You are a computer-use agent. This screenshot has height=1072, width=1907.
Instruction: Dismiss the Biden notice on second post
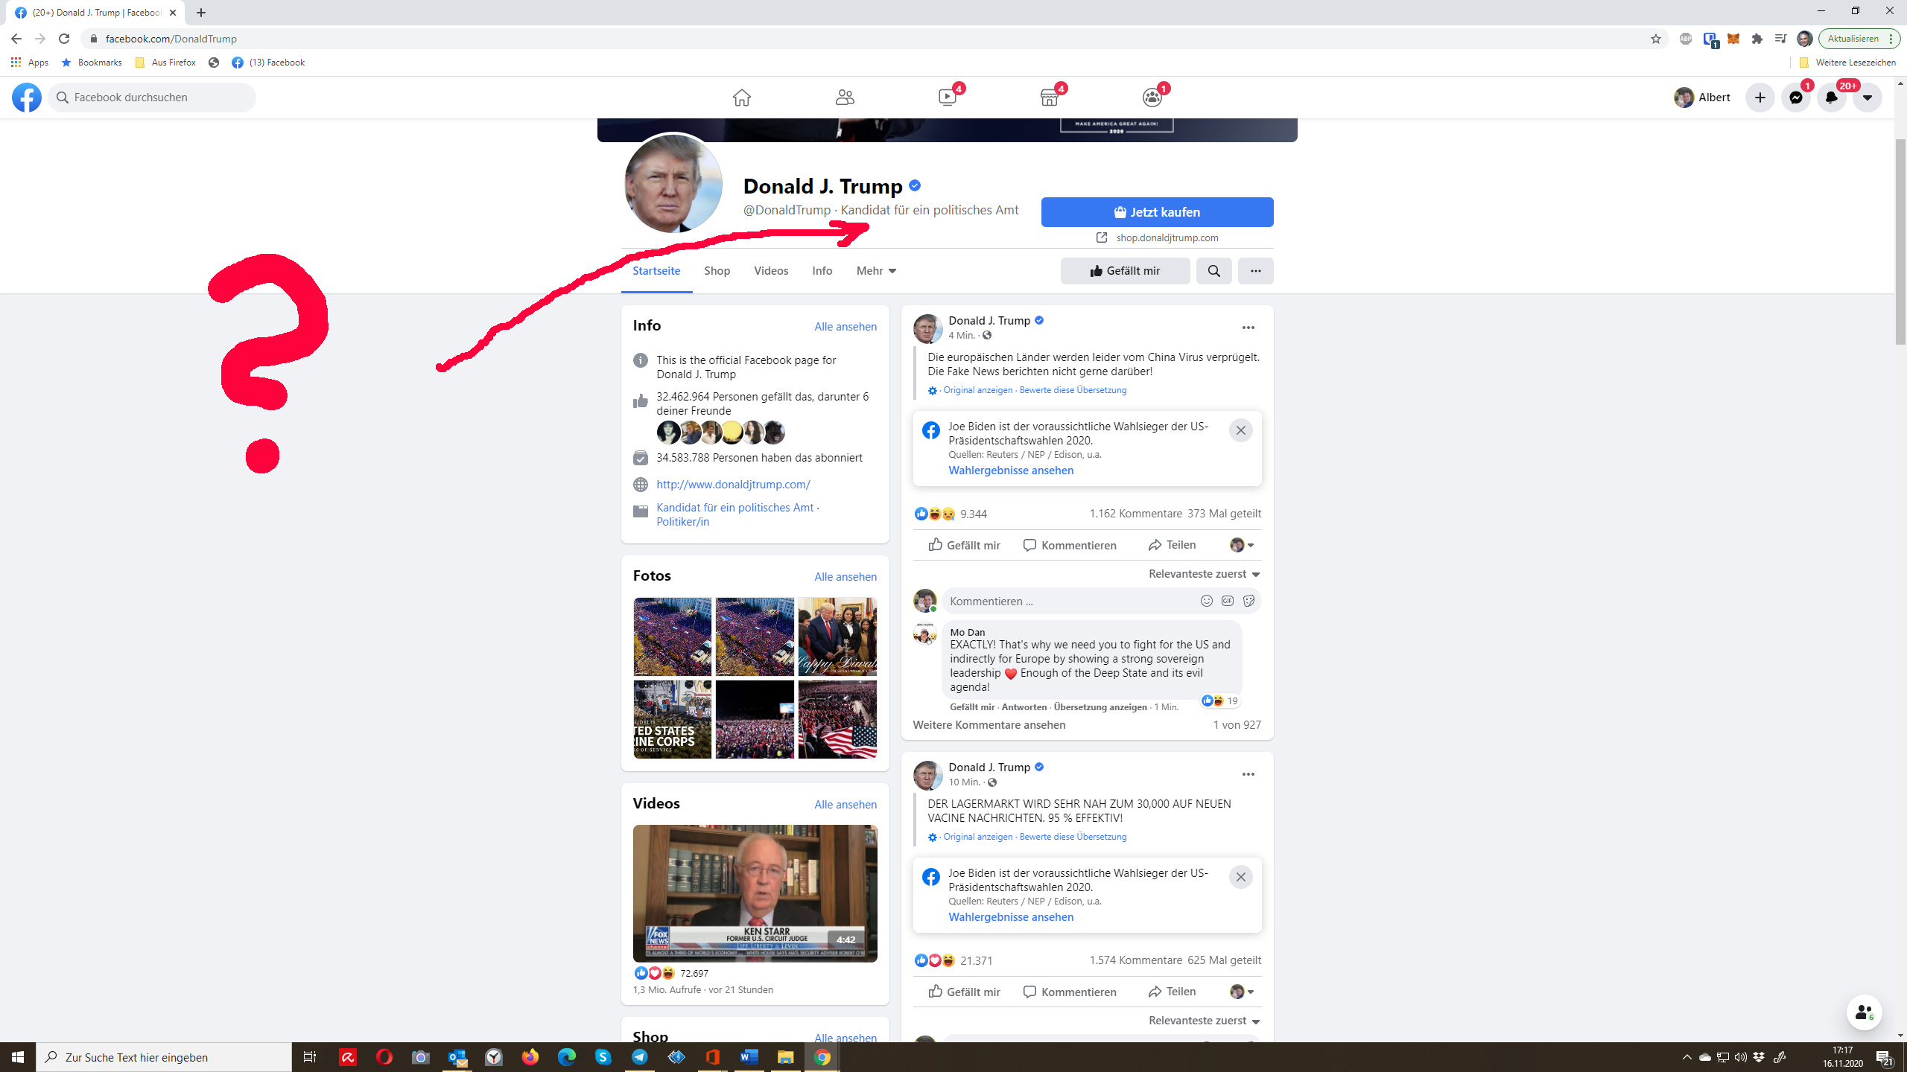[x=1241, y=877]
